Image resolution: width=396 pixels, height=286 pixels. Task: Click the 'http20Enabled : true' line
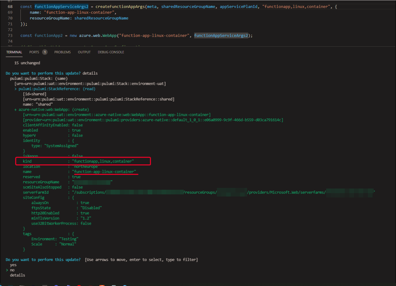[60, 213]
